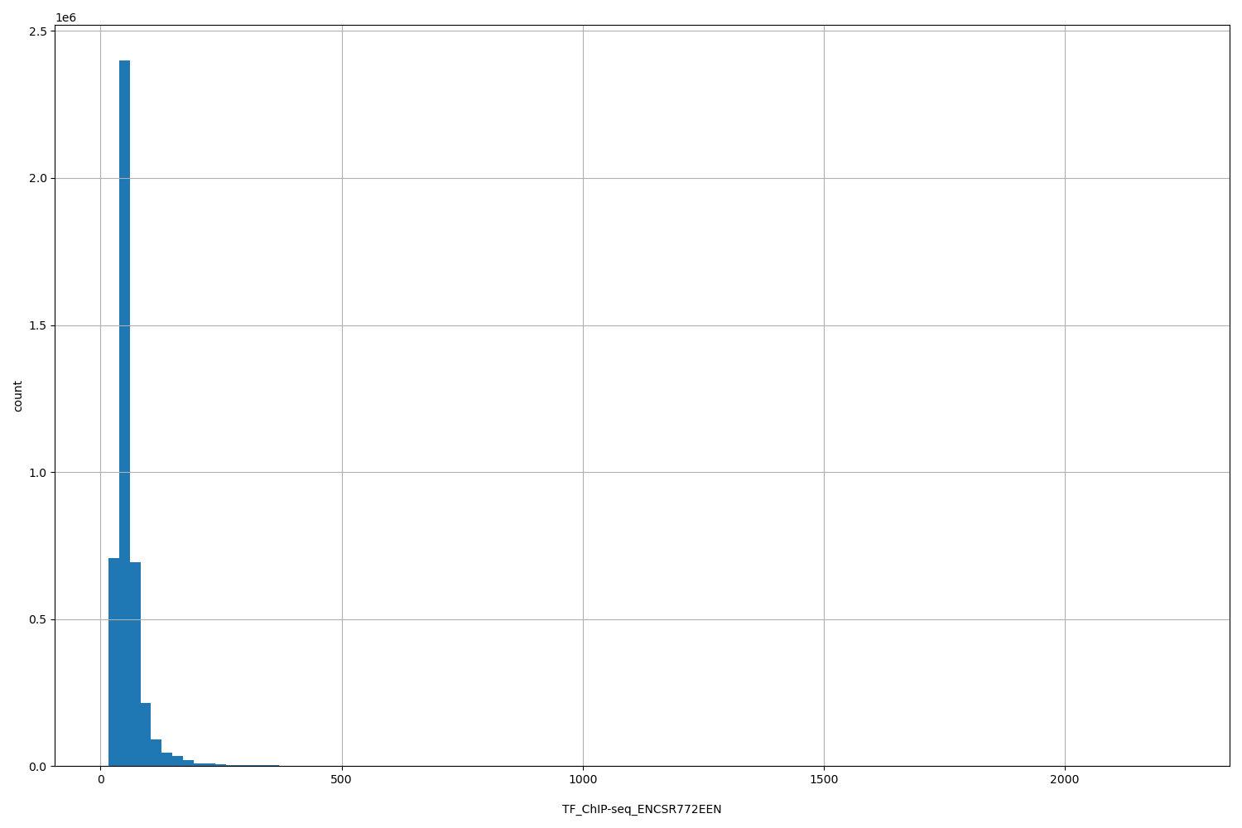Click the 1000 x-axis tick label
The width and height of the screenshot is (1242, 828).
click(584, 778)
